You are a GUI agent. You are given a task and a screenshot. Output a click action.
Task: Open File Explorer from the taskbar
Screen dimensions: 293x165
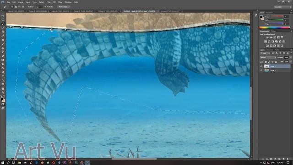[x=20, y=163]
